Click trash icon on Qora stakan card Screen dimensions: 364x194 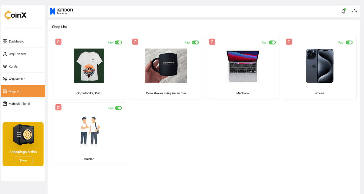click(x=135, y=42)
